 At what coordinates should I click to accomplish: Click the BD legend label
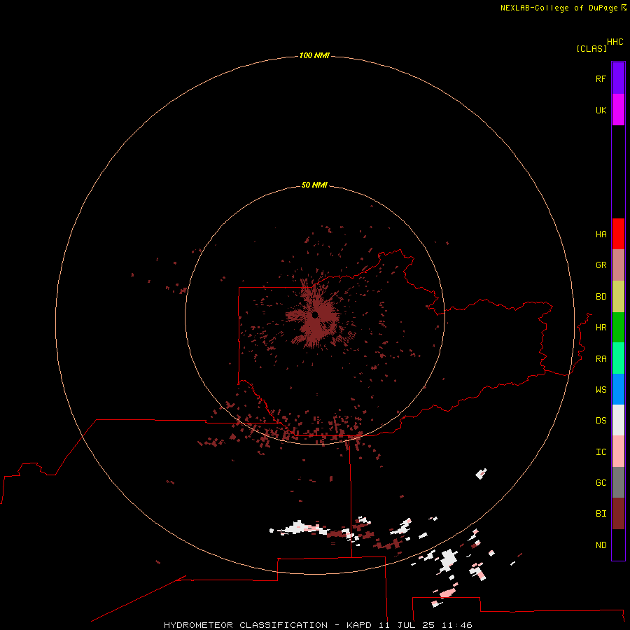pos(601,297)
